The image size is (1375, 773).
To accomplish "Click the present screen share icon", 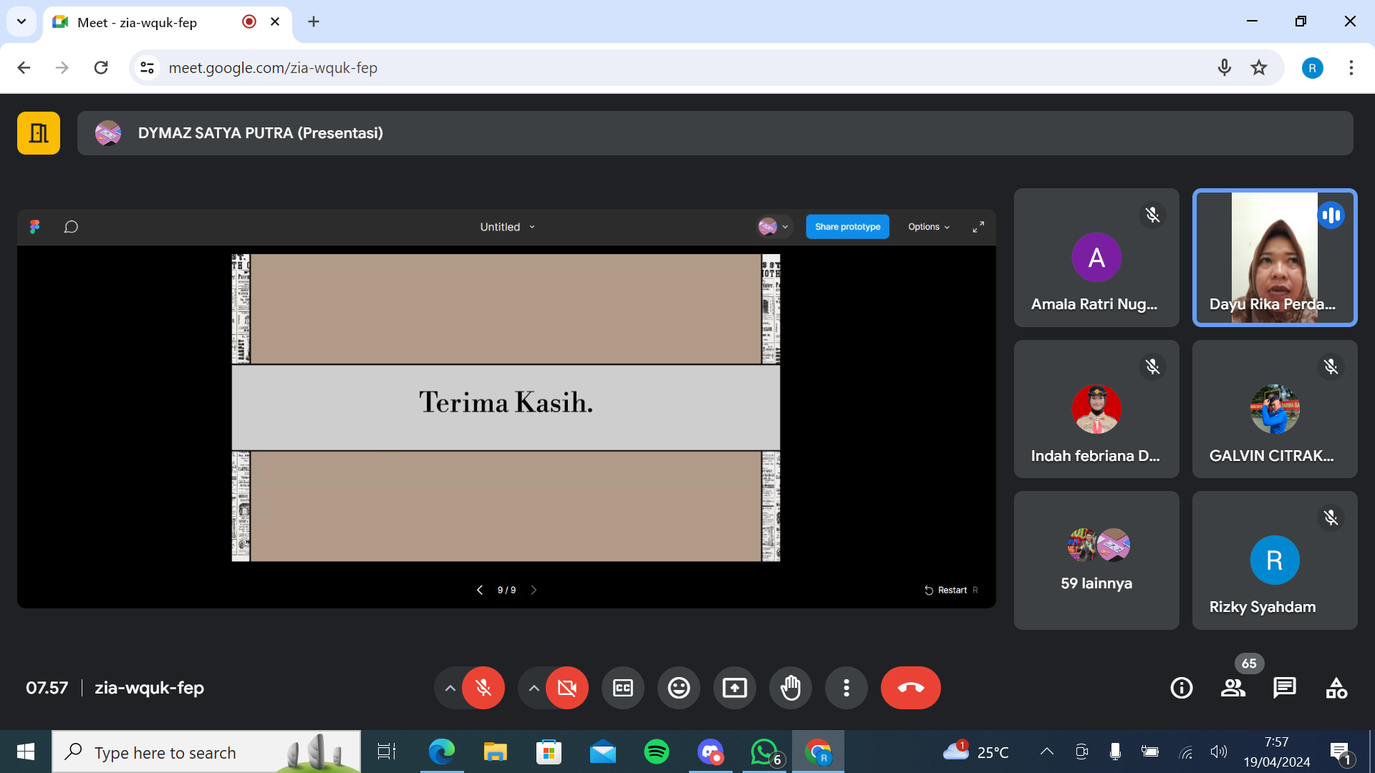I will [734, 688].
